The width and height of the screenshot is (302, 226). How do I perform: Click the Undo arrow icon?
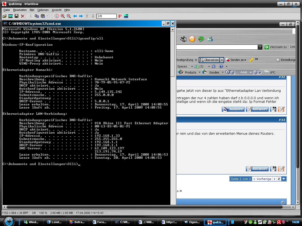pyautogui.click(x=49, y=16)
